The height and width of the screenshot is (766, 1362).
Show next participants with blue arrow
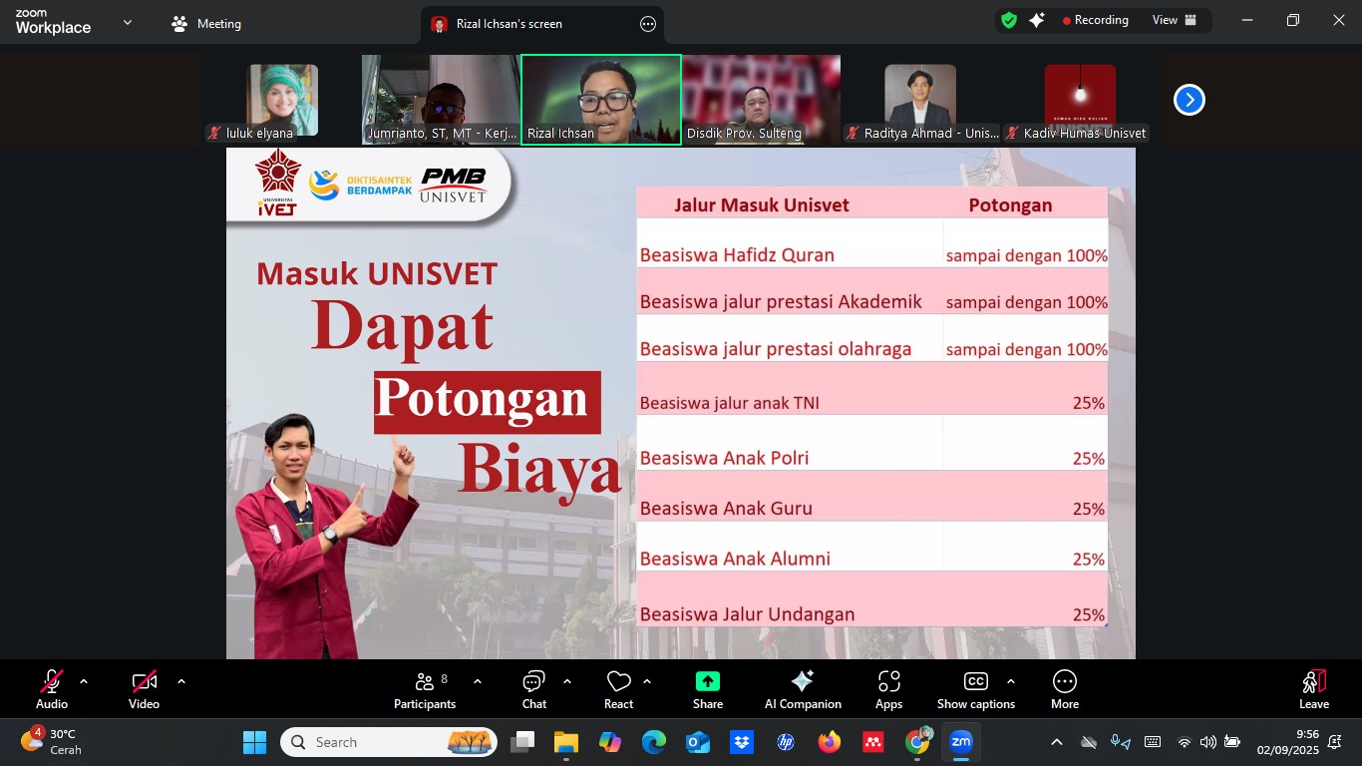(x=1190, y=100)
